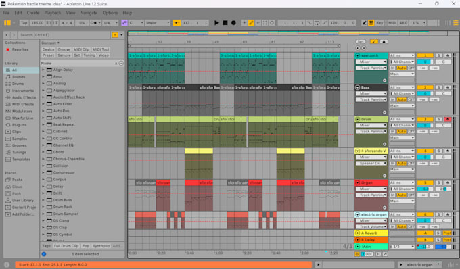Screen dimensions: 460x269
Task: Filter browser by MIDI Clip
Action: [81, 49]
